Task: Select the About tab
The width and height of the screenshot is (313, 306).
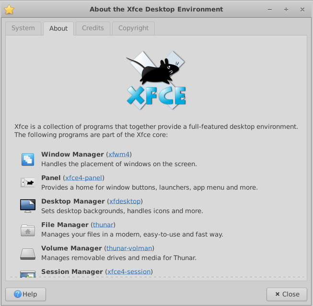Action: 58,28
